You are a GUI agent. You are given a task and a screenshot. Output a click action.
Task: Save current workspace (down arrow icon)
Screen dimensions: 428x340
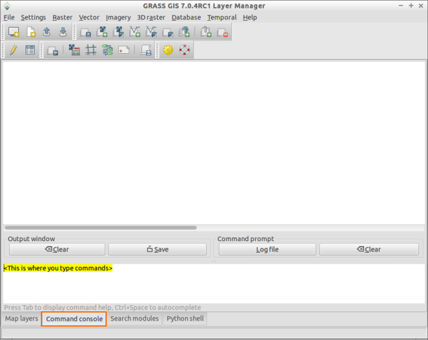pos(63,32)
